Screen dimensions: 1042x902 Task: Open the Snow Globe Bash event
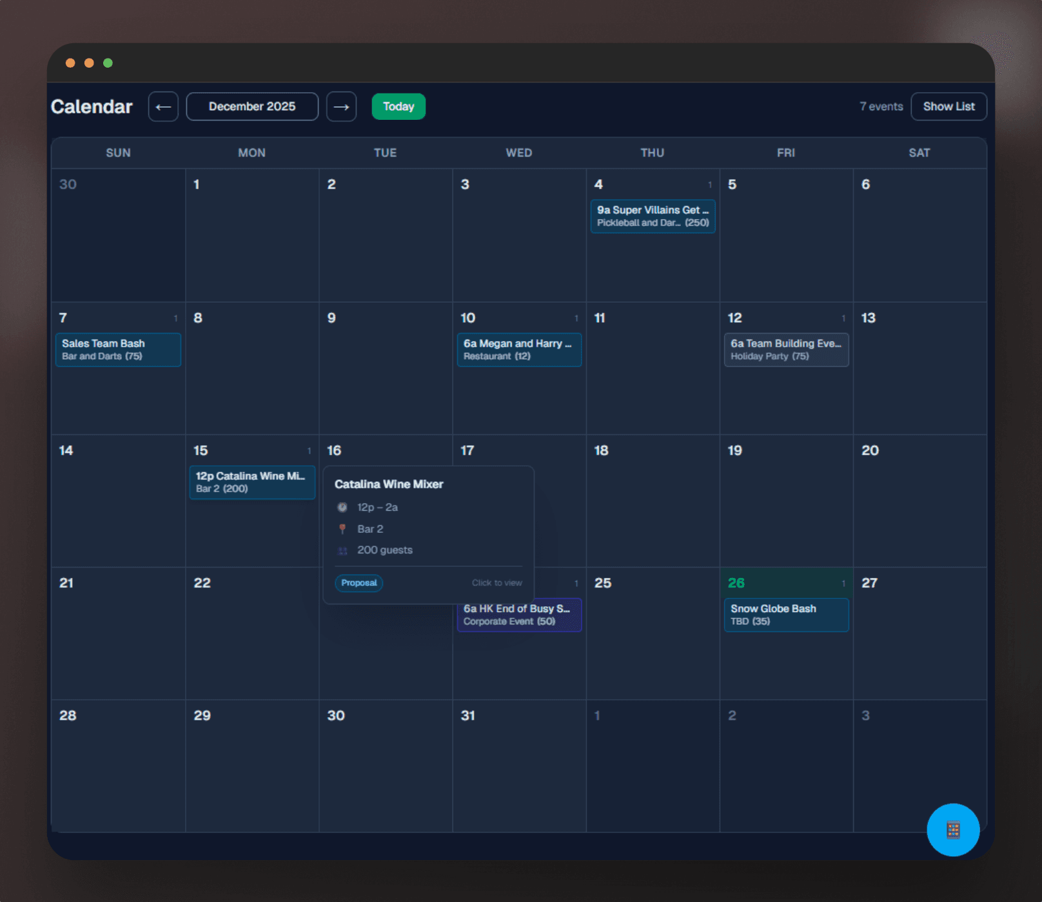786,615
